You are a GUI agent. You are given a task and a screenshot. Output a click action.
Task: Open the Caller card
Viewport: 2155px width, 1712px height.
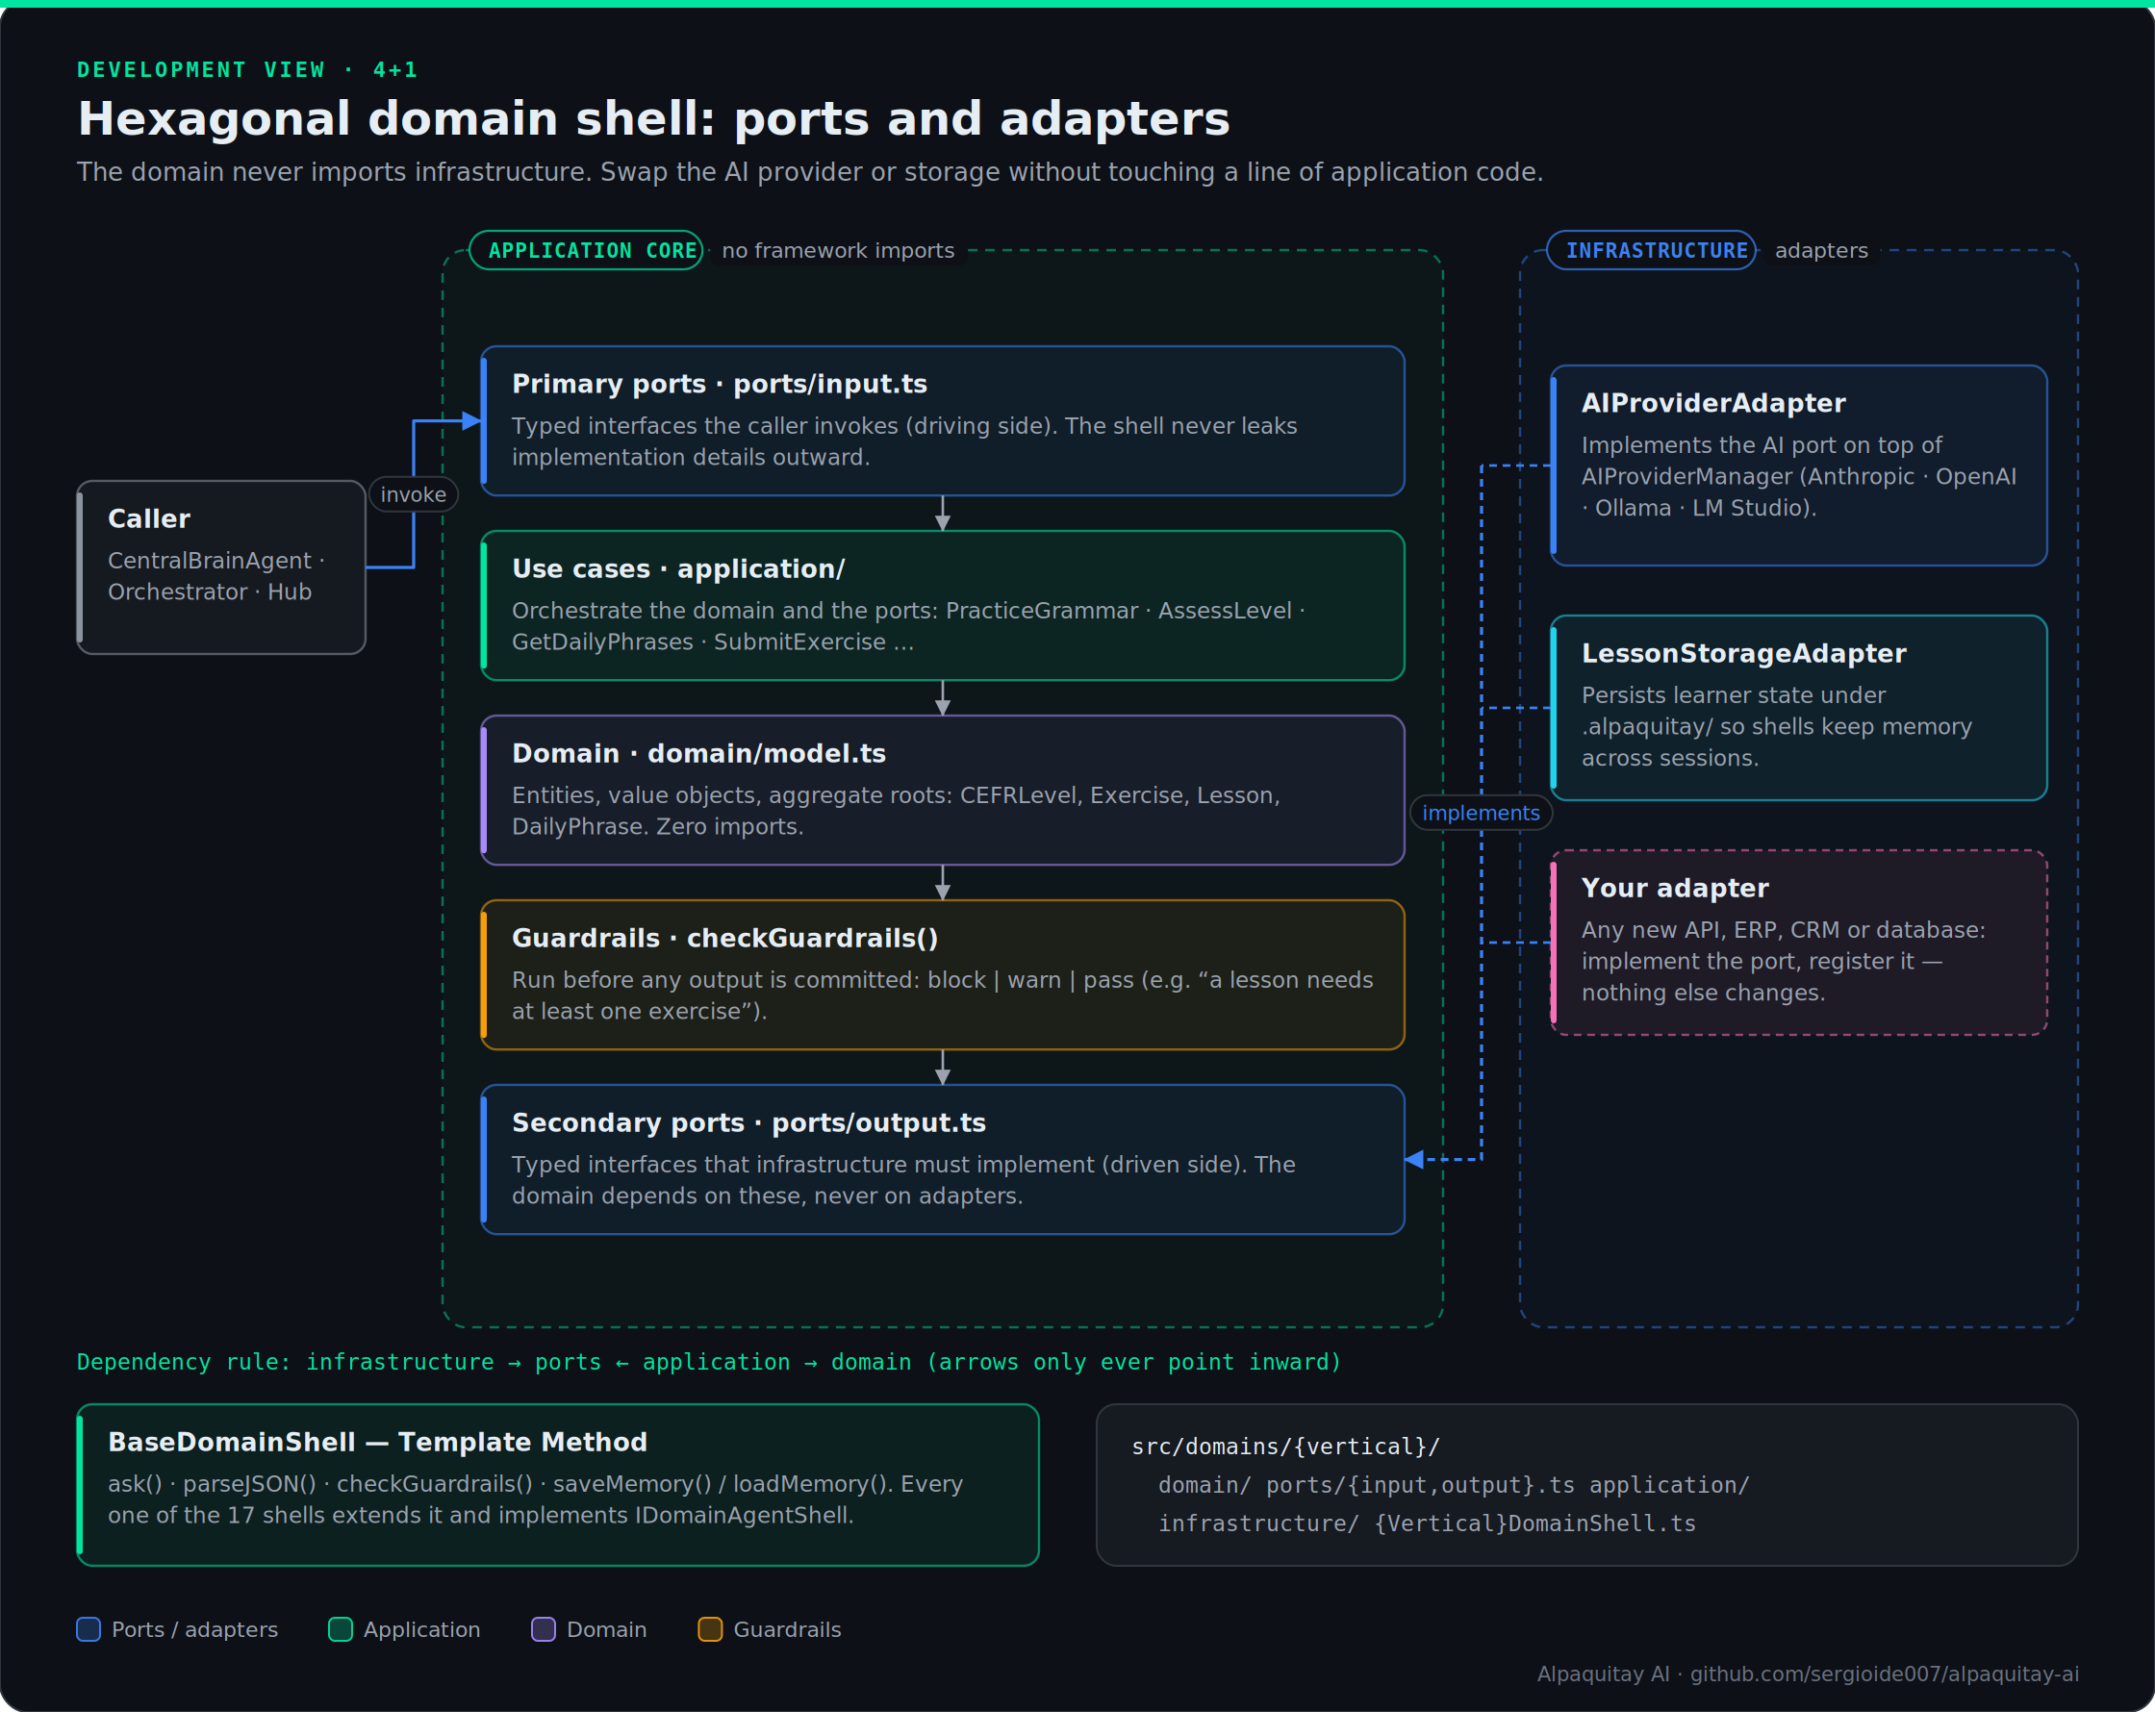[x=222, y=567]
